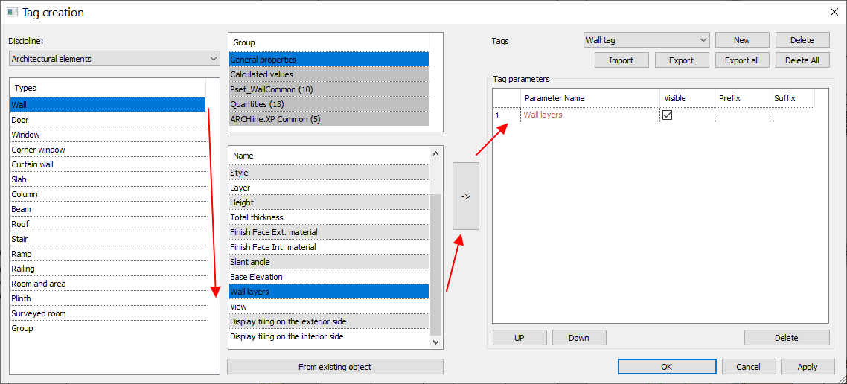
Task: Click the New tag button
Action: [x=741, y=40]
